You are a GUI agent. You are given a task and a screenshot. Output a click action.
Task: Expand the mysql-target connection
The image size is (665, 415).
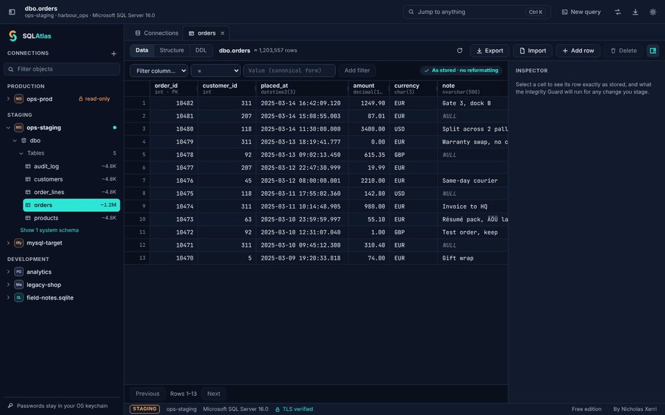point(9,242)
